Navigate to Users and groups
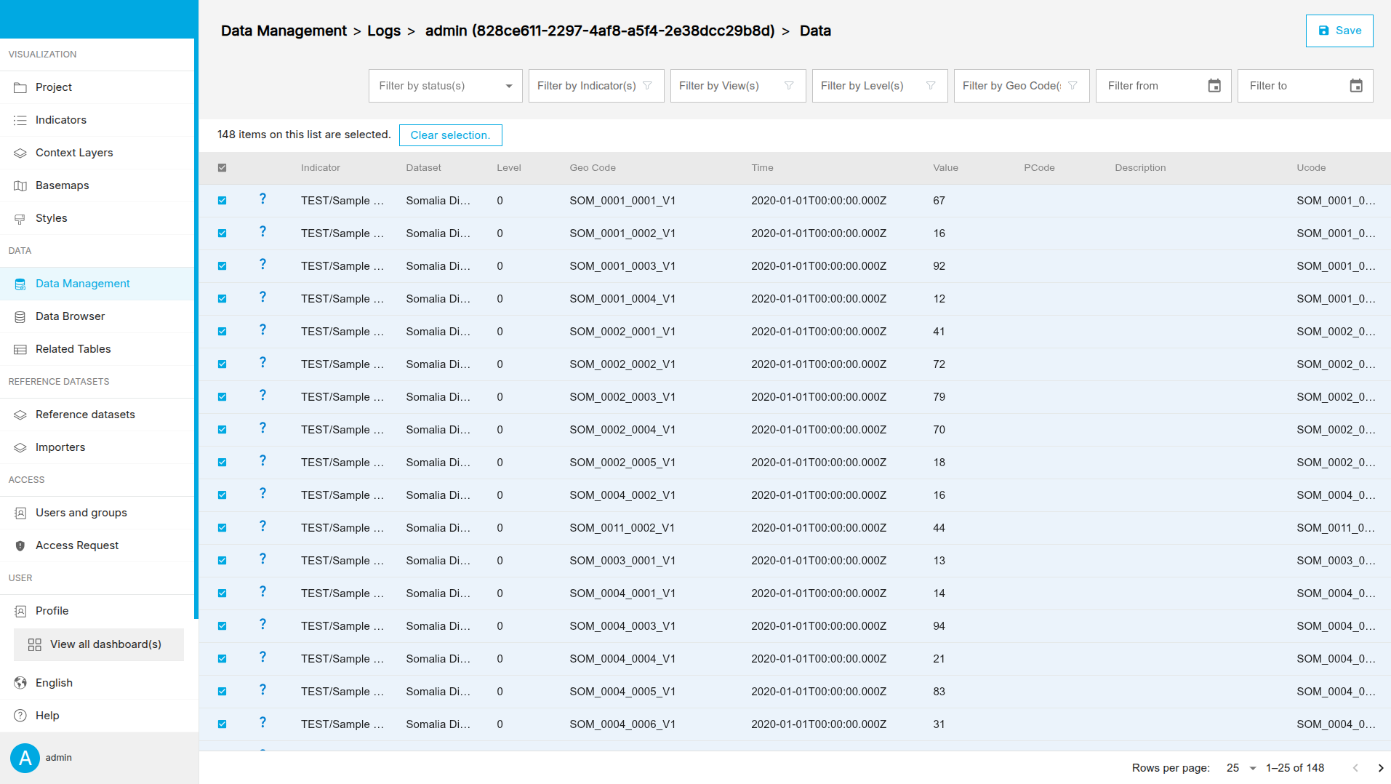This screenshot has height=784, width=1391. click(81, 513)
